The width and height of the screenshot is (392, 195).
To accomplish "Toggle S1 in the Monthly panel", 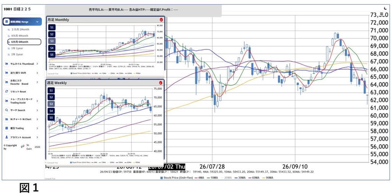I will coord(52,27).
